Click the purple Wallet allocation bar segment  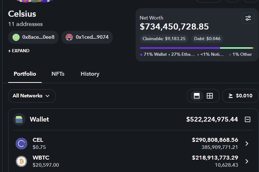point(180,48)
